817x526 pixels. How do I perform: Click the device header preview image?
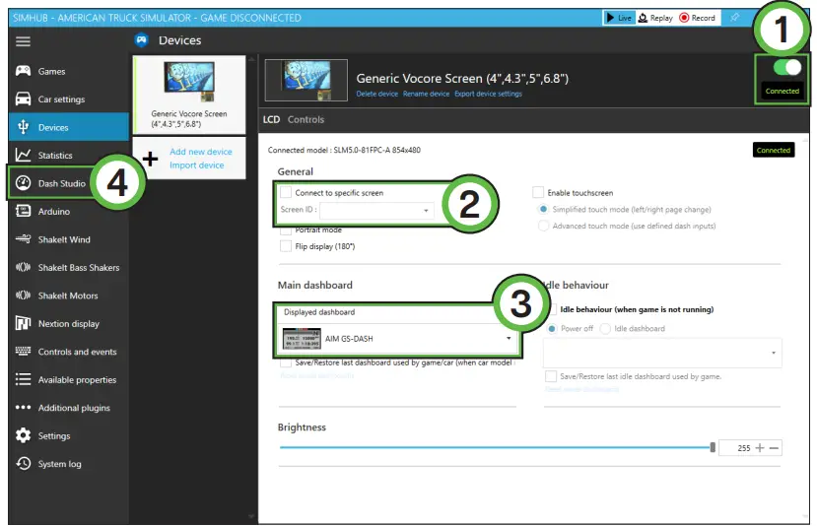[306, 80]
